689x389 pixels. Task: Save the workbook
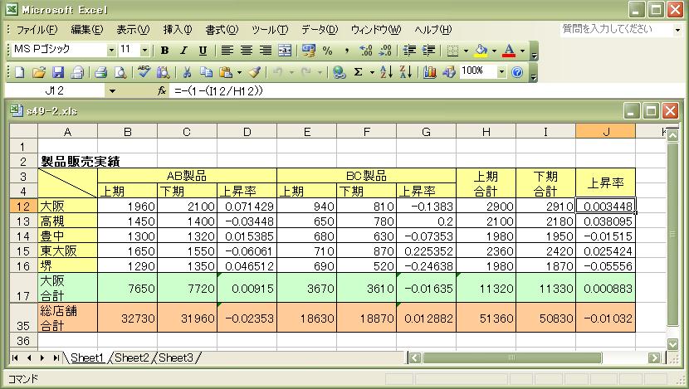coord(58,71)
